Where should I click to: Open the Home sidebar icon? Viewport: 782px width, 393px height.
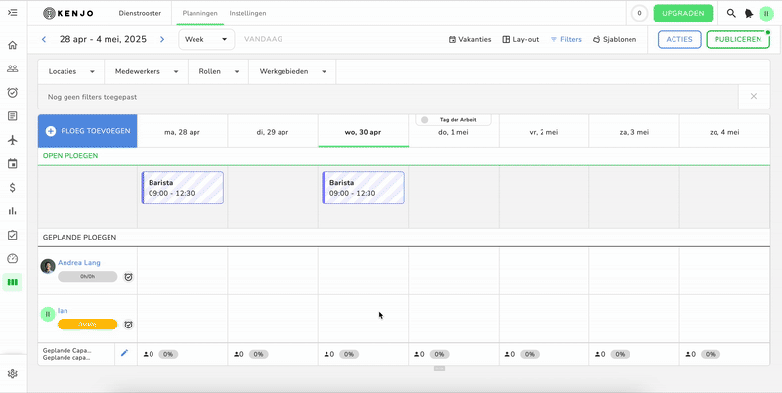pos(13,45)
